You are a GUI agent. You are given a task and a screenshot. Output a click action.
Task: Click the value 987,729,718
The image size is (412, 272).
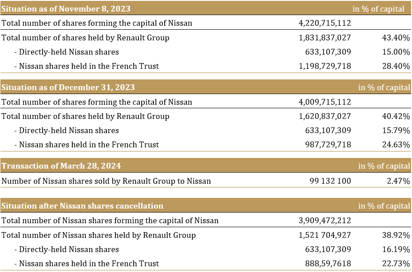[x=328, y=145]
